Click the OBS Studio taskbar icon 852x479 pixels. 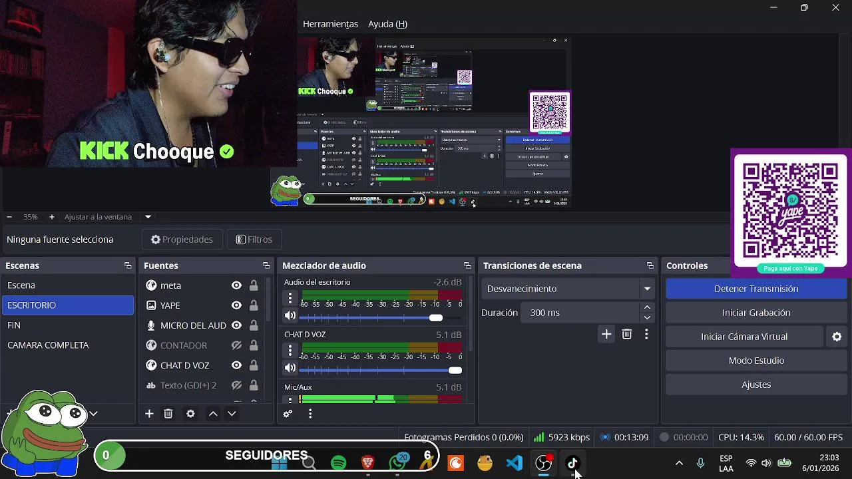tap(544, 462)
